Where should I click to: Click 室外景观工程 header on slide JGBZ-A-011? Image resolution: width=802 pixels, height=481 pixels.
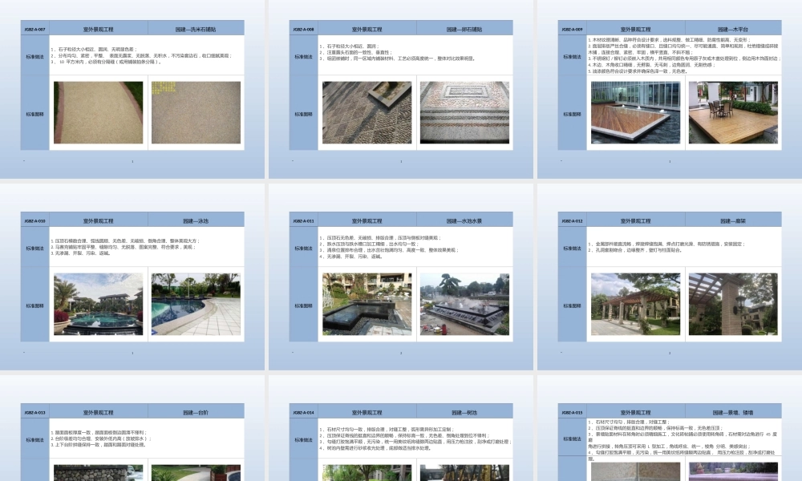pyautogui.click(x=367, y=220)
